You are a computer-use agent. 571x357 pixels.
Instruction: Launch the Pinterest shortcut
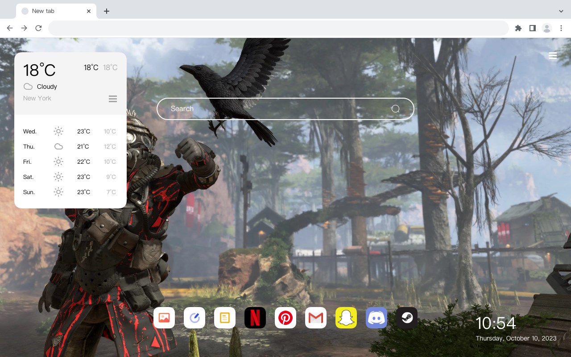[285, 318]
